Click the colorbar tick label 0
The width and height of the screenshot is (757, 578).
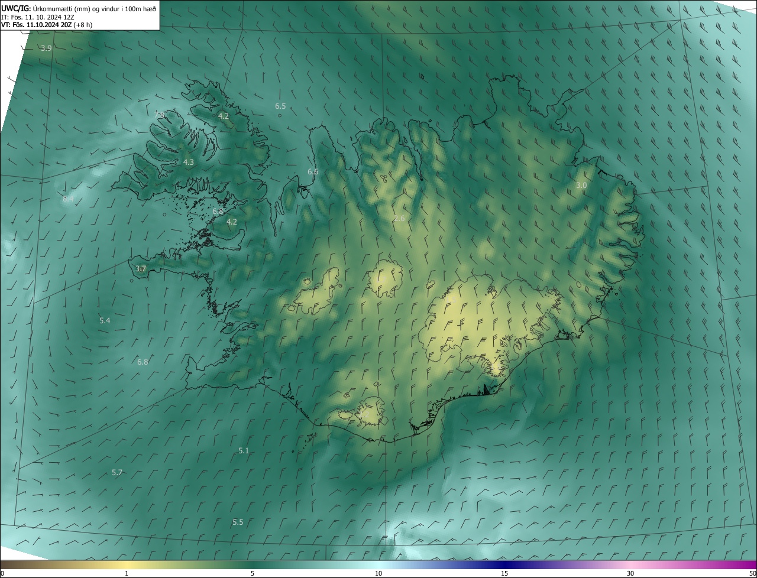pyautogui.click(x=2, y=573)
